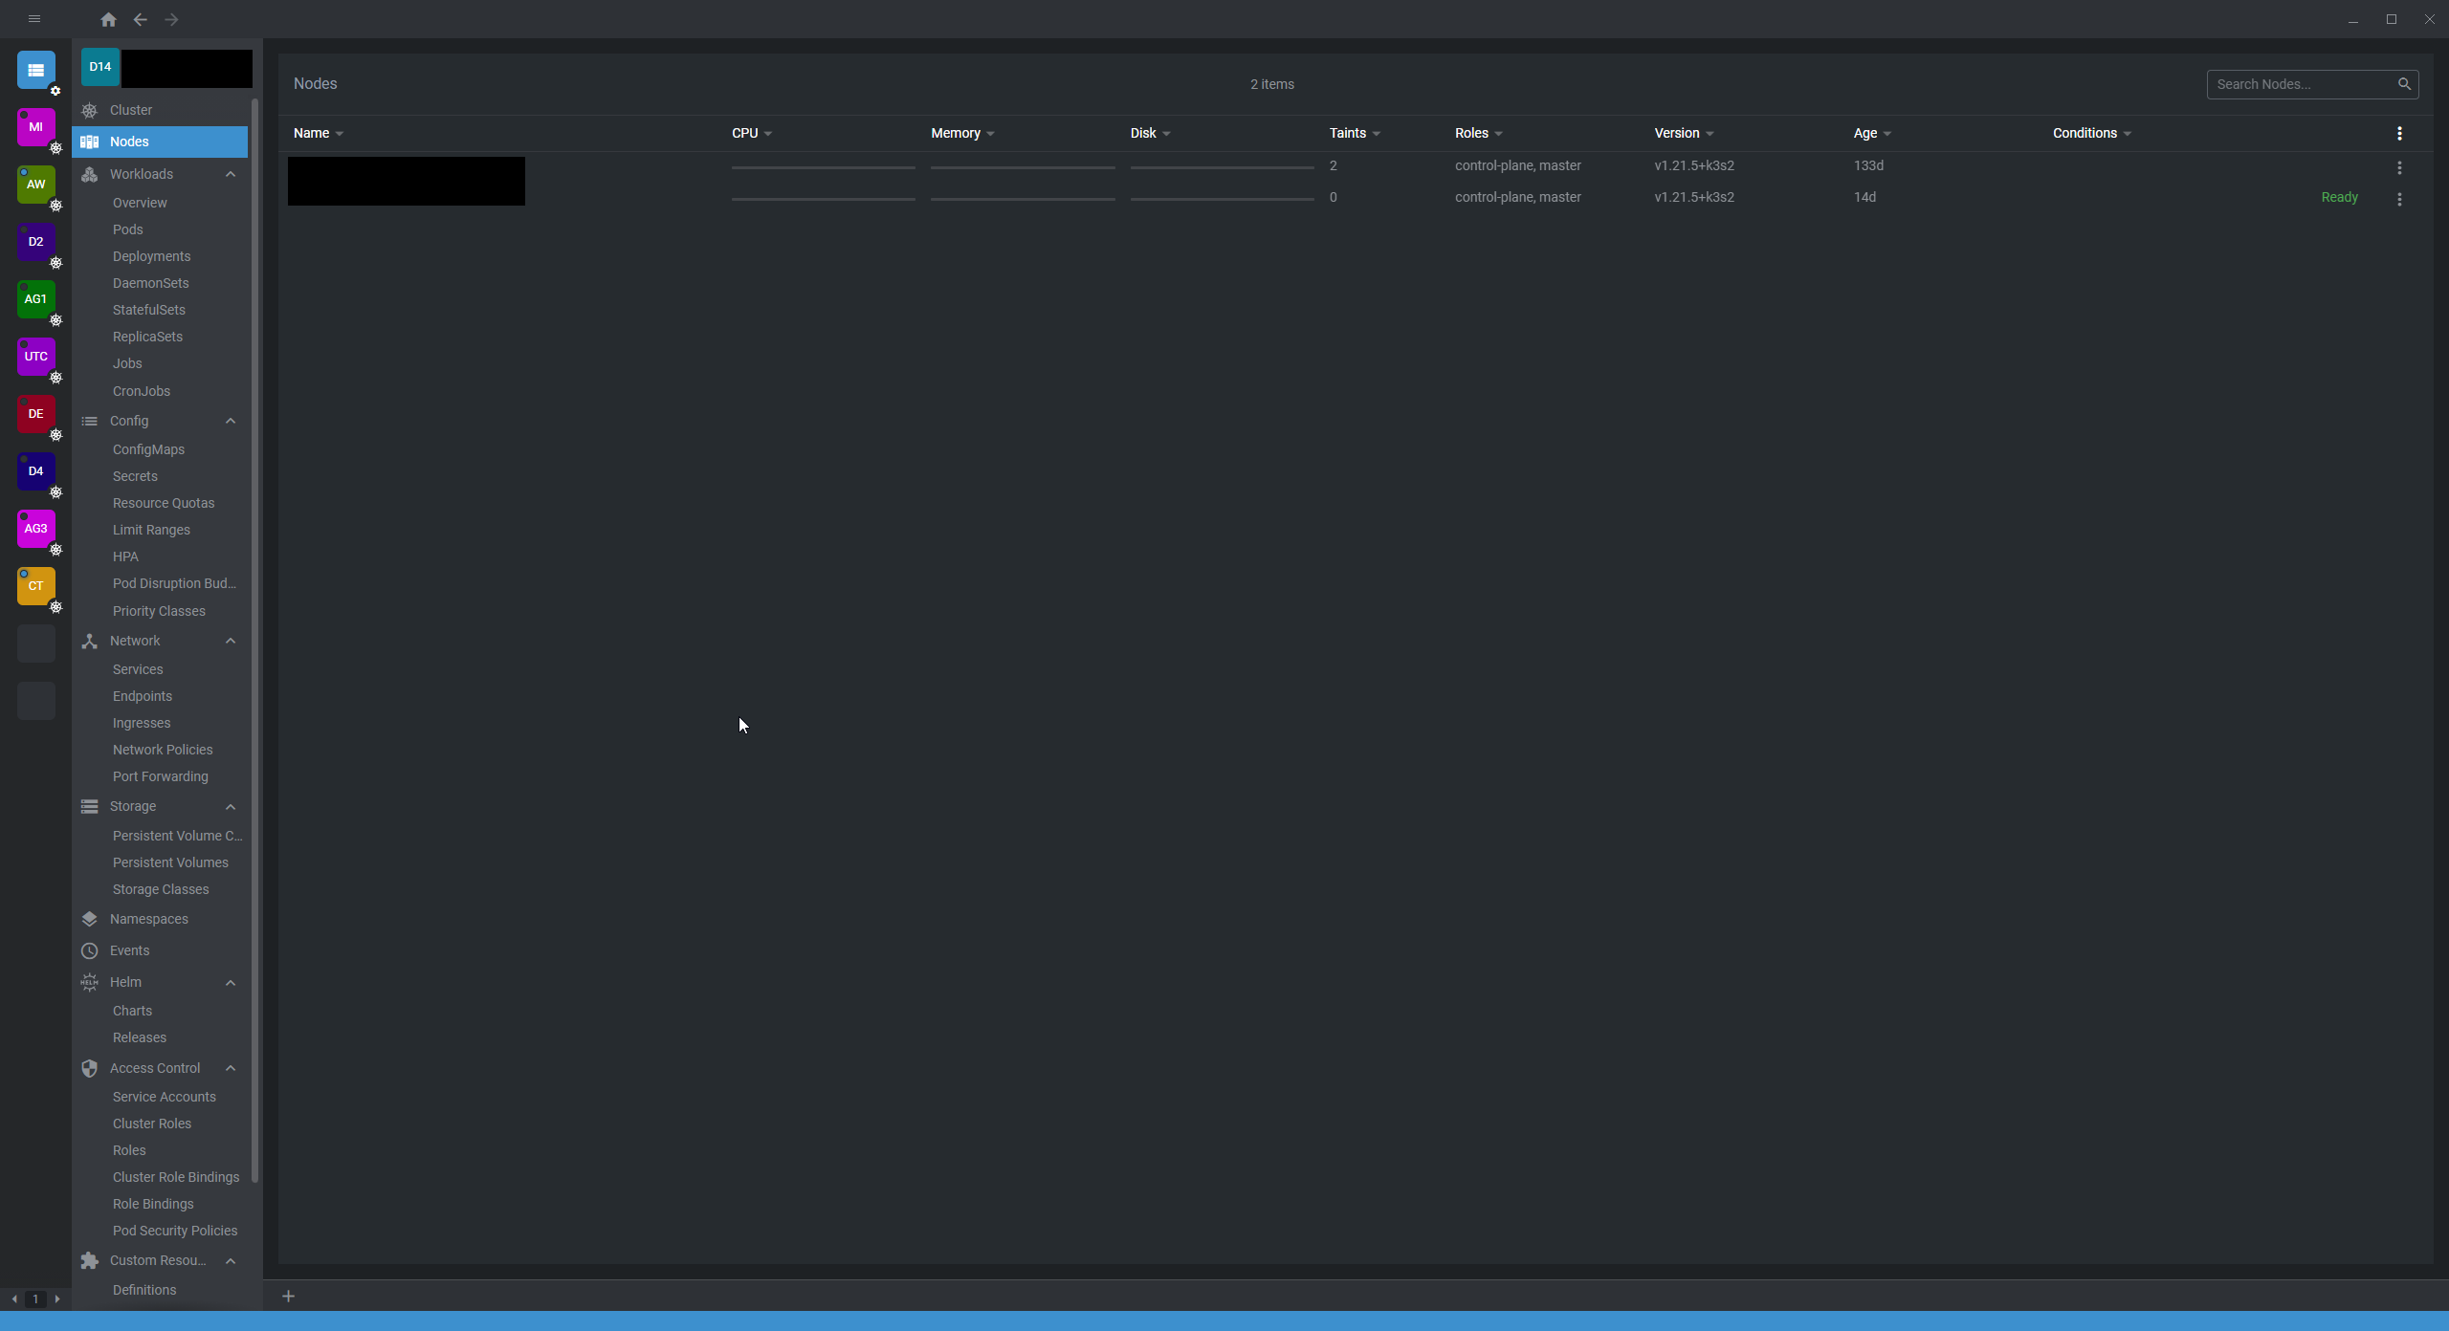Viewport: 2449px width, 1331px height.
Task: Open the application hamburger menu
Action: point(35,18)
